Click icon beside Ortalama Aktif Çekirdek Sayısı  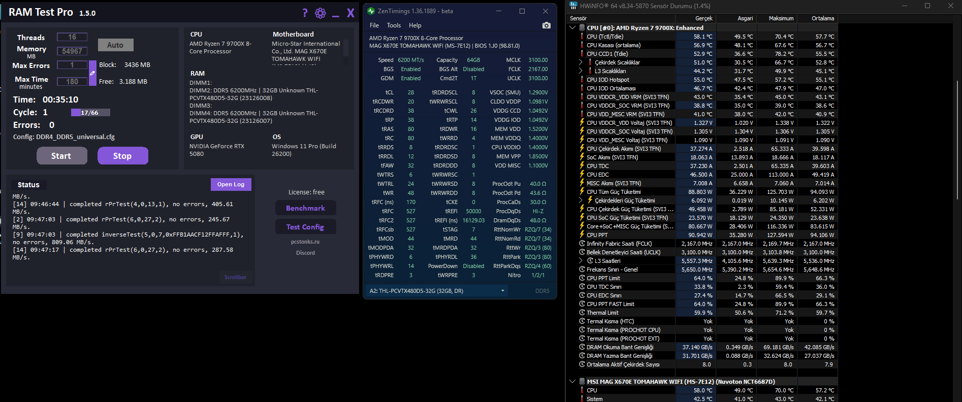pos(582,364)
